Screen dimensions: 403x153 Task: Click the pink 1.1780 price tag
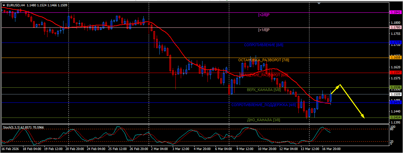[395, 27]
